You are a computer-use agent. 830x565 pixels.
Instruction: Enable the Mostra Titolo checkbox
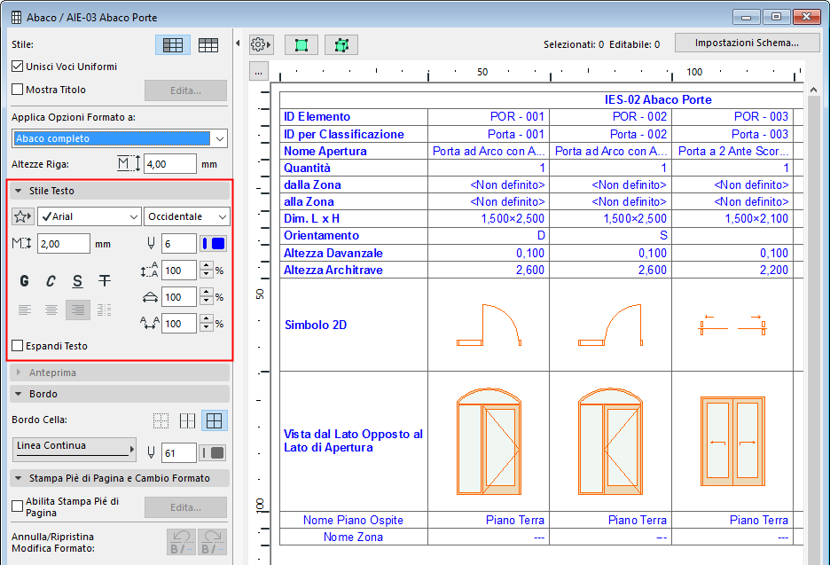[18, 90]
